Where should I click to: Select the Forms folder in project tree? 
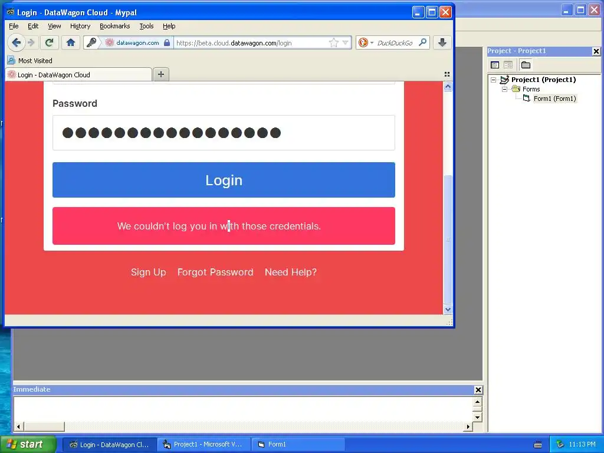click(x=531, y=89)
